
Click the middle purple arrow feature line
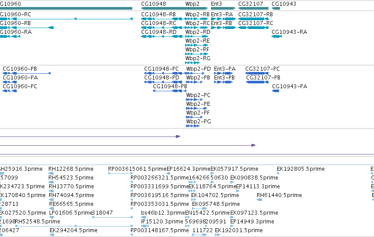127,145
